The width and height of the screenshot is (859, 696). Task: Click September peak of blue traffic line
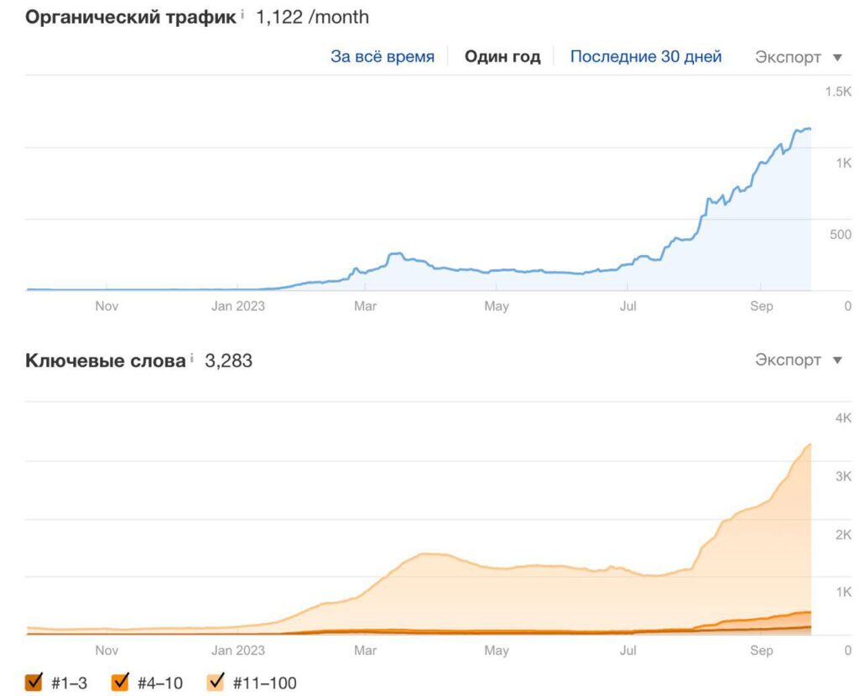[804, 130]
